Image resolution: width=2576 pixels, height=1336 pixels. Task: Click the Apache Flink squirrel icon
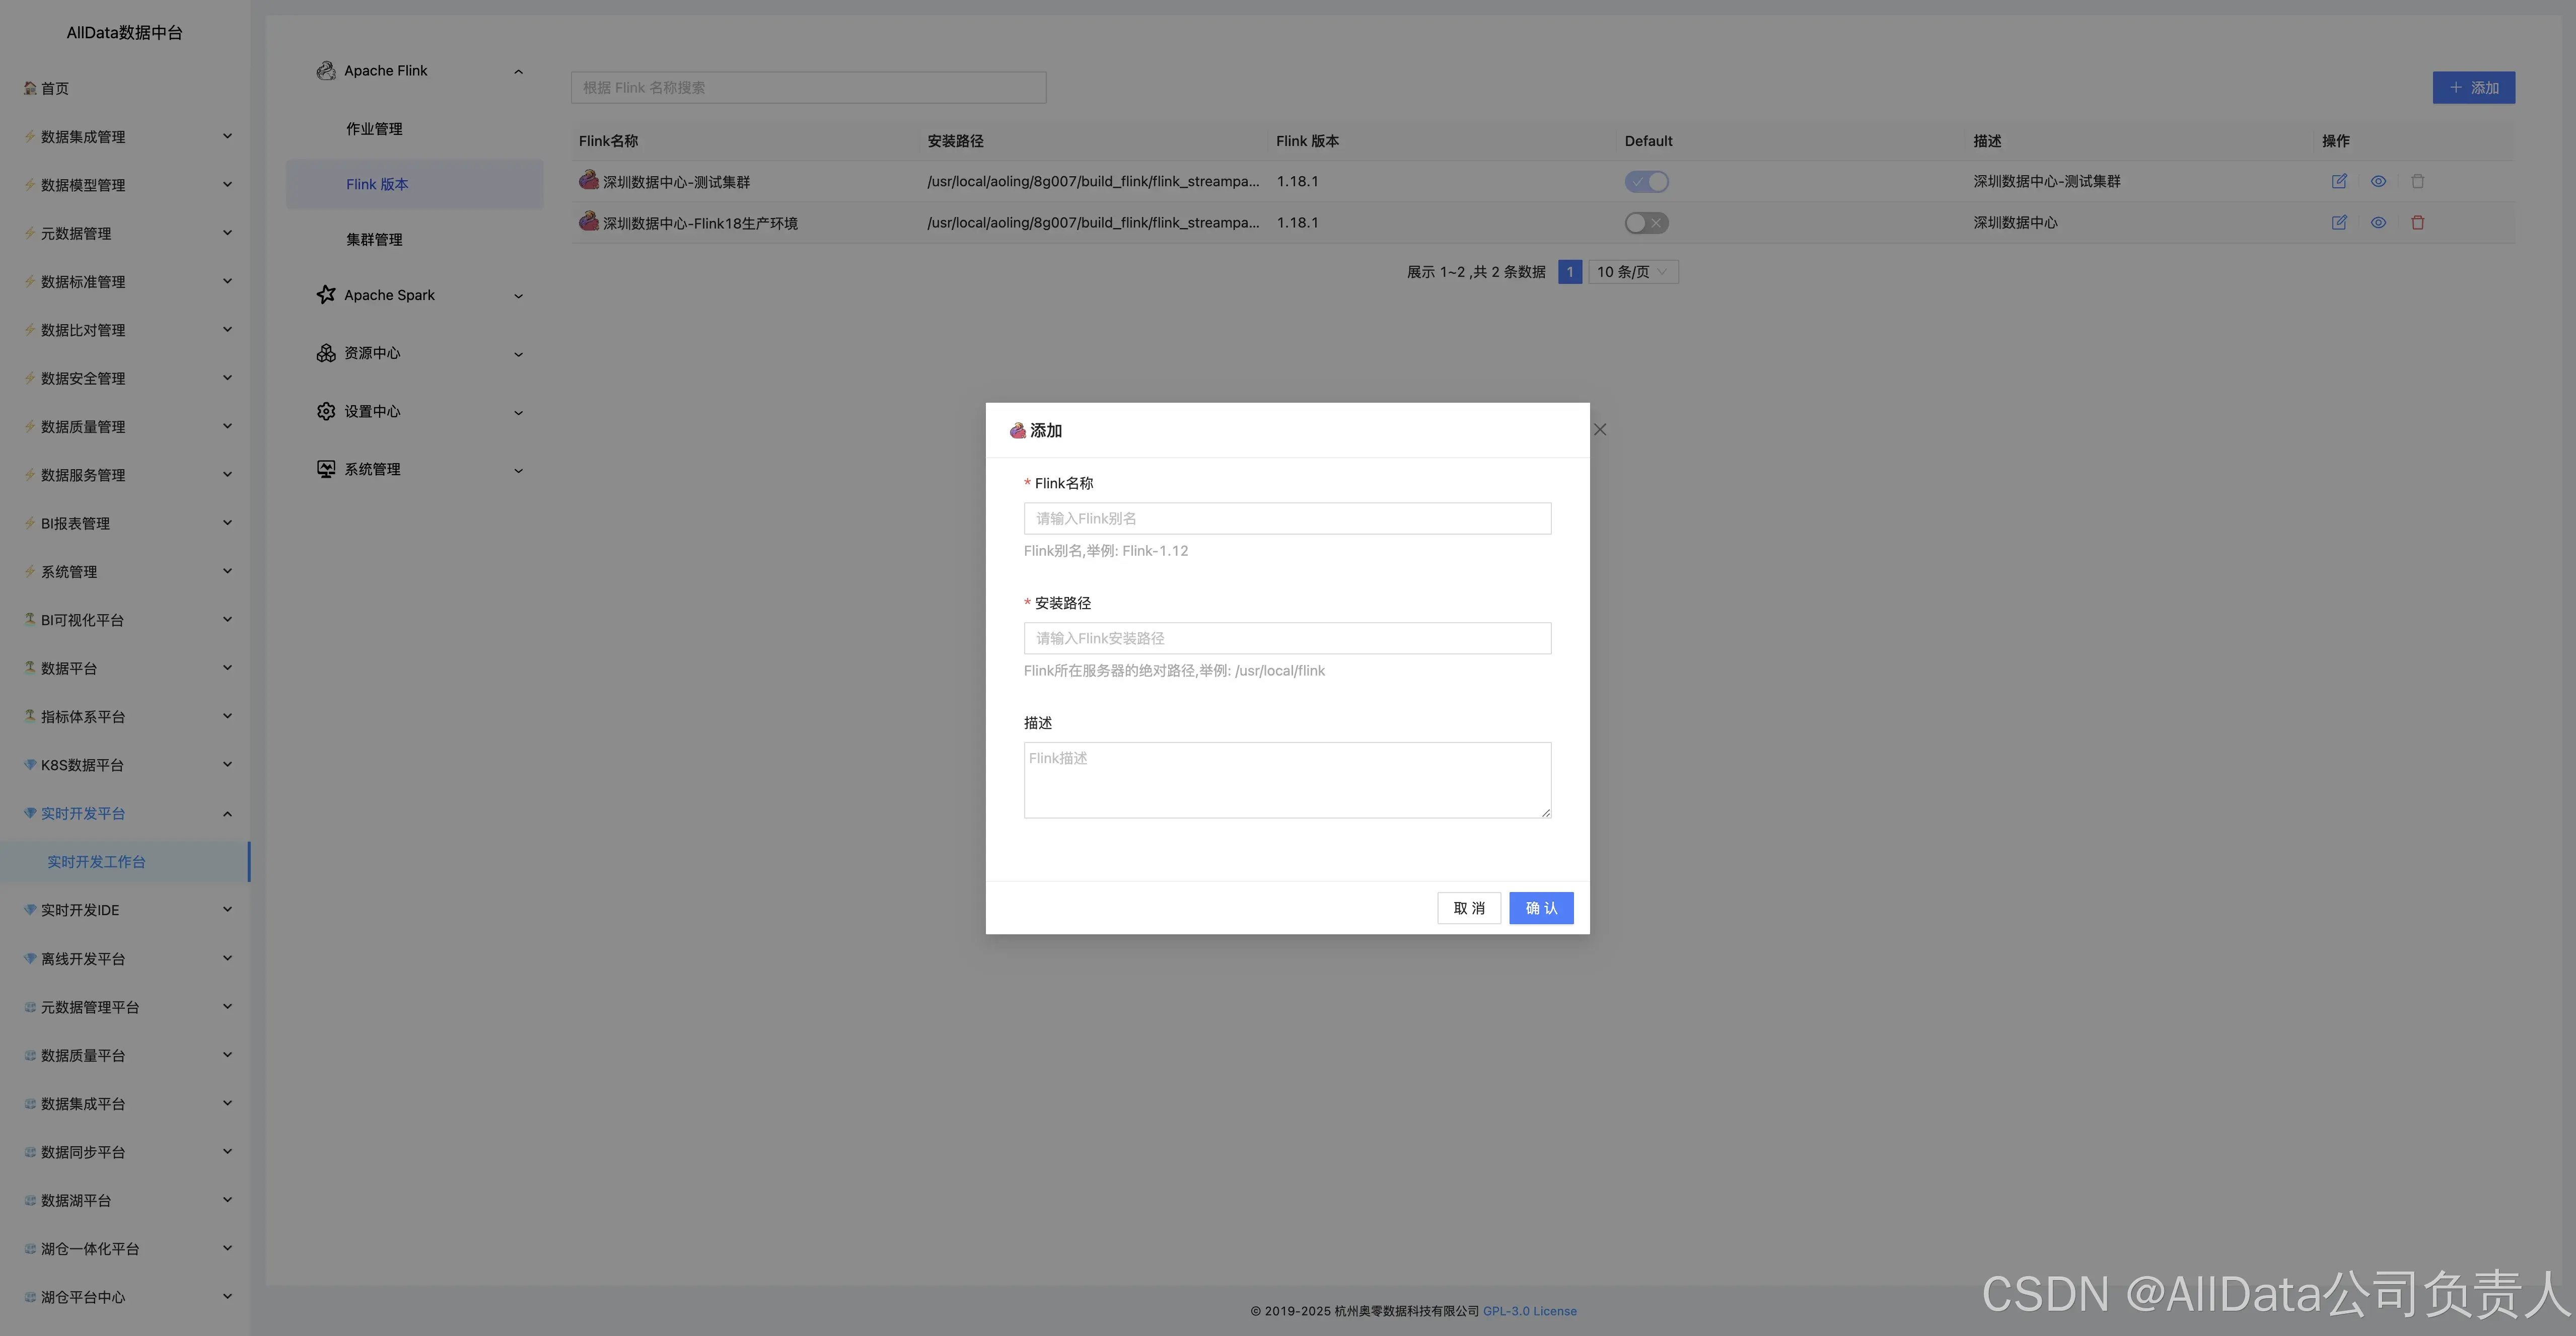(x=326, y=71)
